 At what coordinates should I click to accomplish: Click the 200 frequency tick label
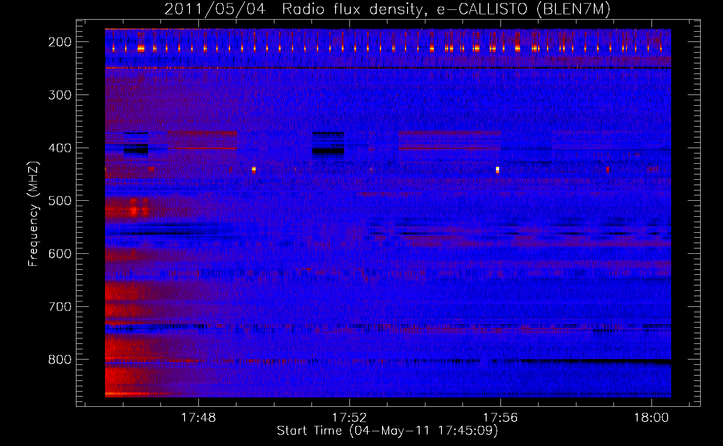(60, 42)
